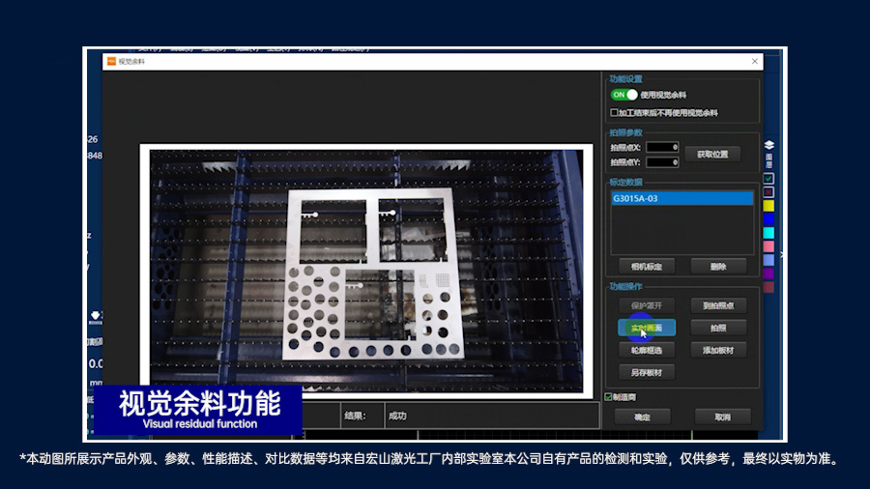Click the camera preview image

(x=365, y=270)
